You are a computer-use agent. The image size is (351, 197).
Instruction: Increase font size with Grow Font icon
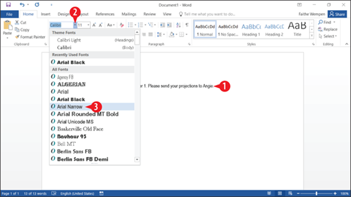(94, 25)
